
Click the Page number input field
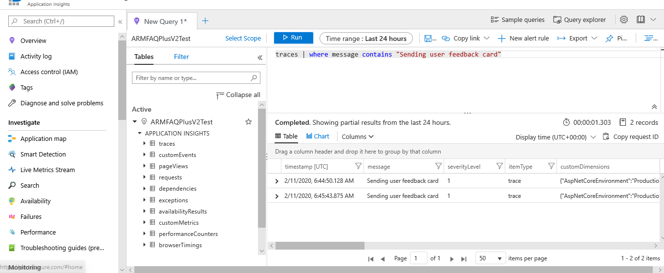tap(419, 258)
